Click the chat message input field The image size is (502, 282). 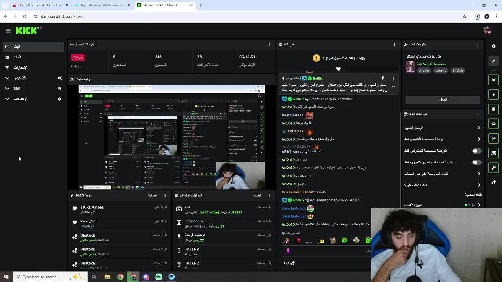pos(326,251)
